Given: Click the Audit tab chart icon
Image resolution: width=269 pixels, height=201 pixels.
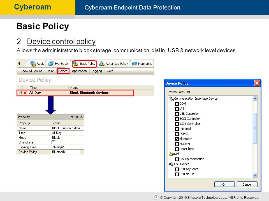Looking at the screenshot, I should (x=33, y=64).
